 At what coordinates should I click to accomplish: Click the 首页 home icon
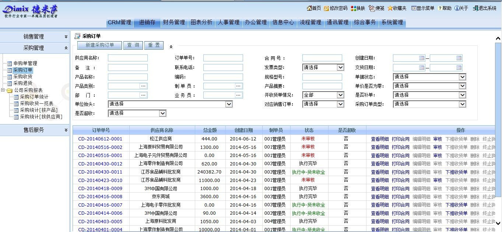(x=309, y=8)
